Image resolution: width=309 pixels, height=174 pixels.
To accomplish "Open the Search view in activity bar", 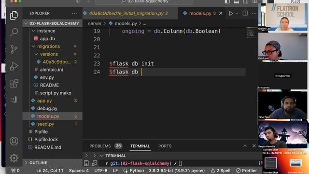I will point(14,32).
